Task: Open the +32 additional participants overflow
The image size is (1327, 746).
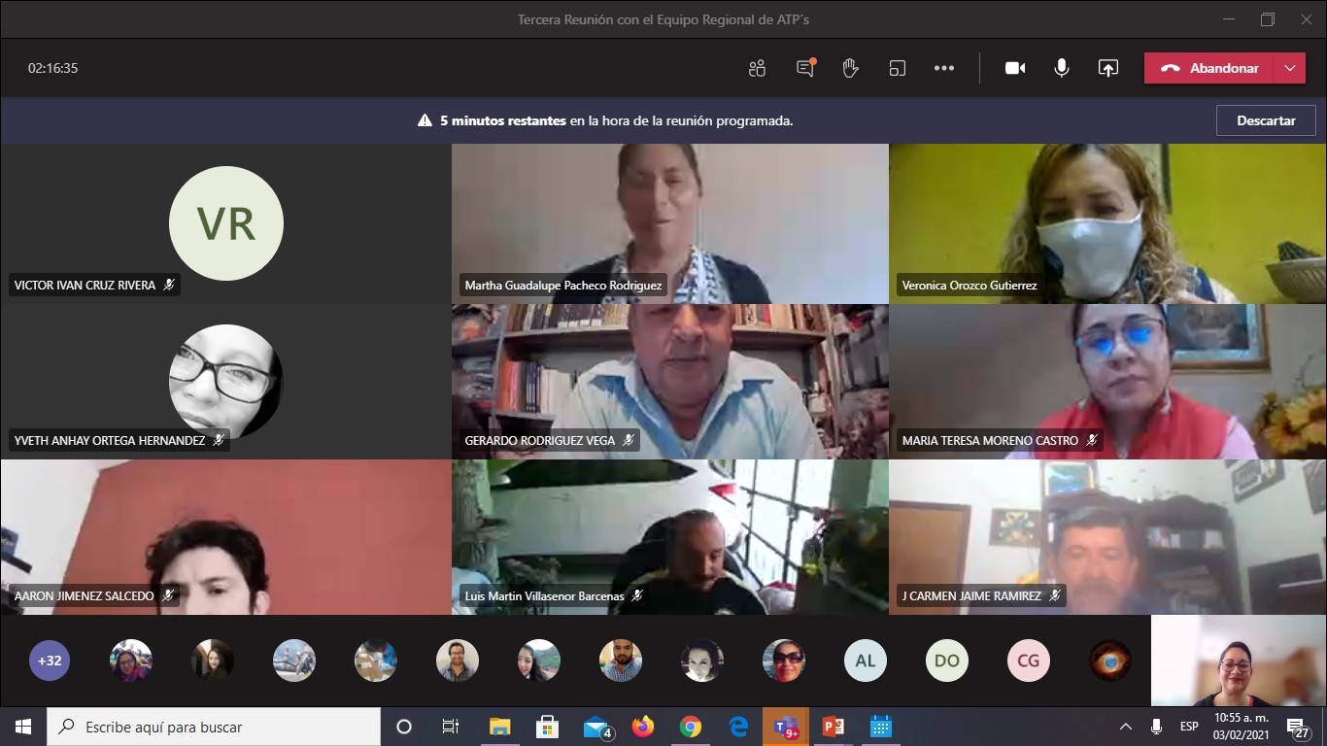Action: 50,661
